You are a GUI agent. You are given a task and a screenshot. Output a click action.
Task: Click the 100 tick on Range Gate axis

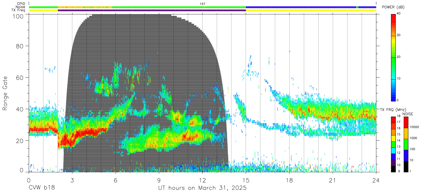point(18,16)
